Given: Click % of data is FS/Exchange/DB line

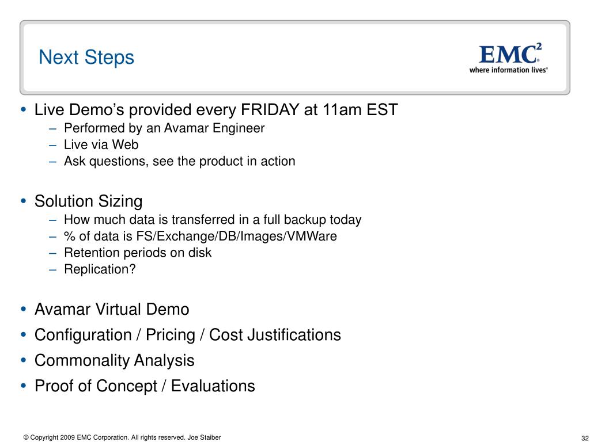Looking at the screenshot, I should point(200,236).
